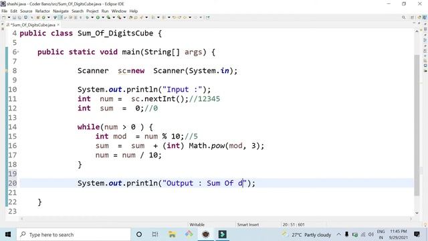Click the volume speaker tray icon
Image resolution: width=428 pixels, height=241 pixels.
(370, 234)
